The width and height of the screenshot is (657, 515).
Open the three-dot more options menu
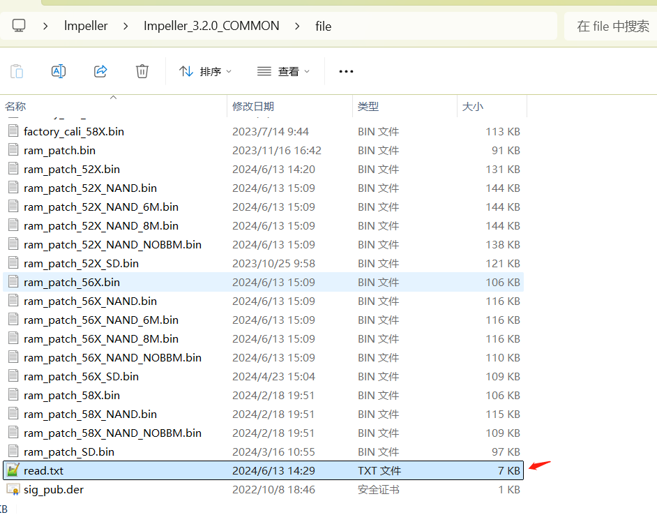(x=346, y=71)
